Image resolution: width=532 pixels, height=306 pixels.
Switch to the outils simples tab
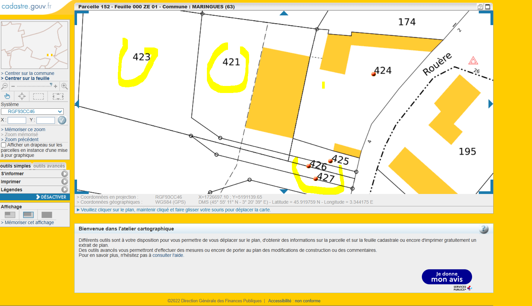tap(15, 166)
